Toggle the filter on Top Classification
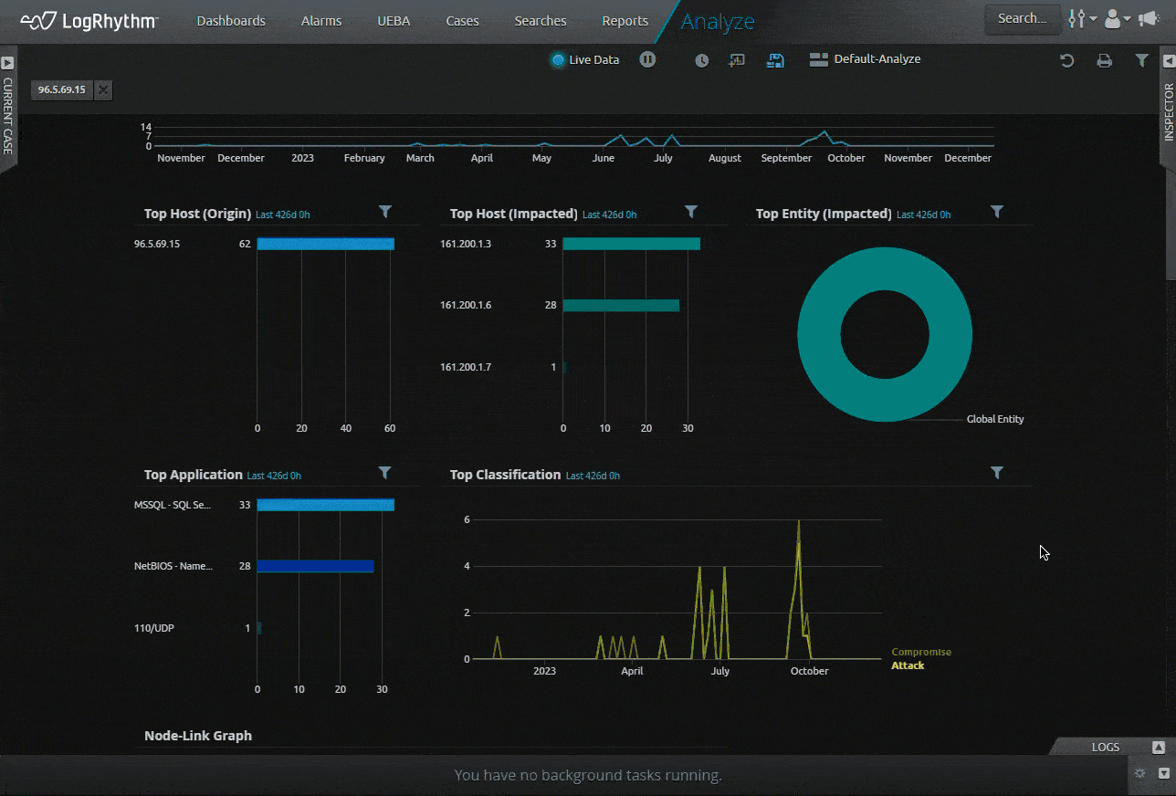 tap(997, 473)
